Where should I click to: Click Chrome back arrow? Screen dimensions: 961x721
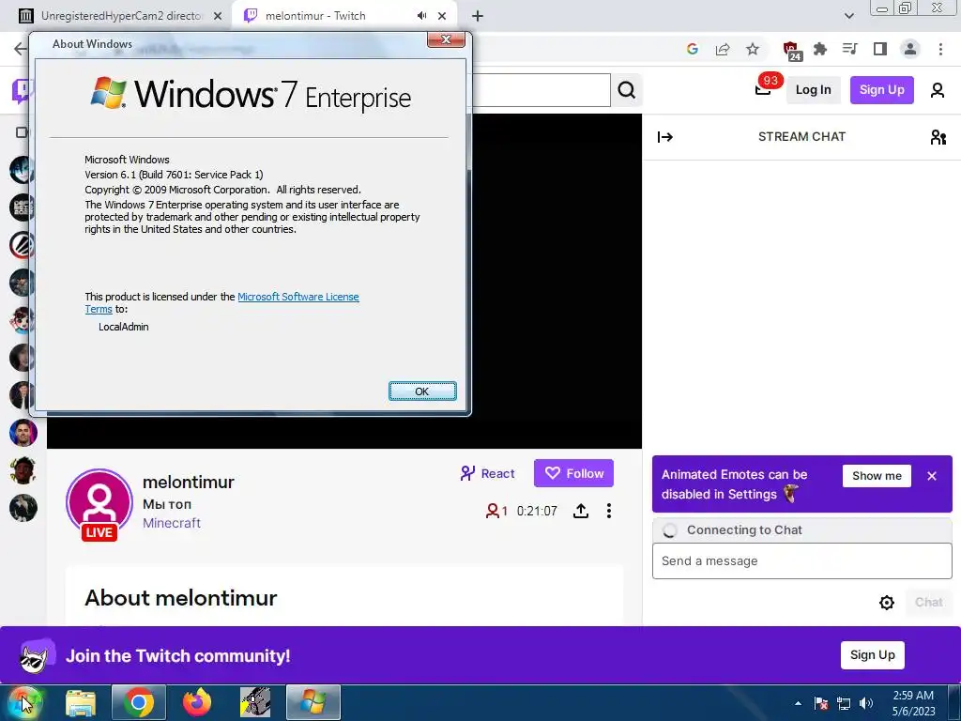pos(20,49)
